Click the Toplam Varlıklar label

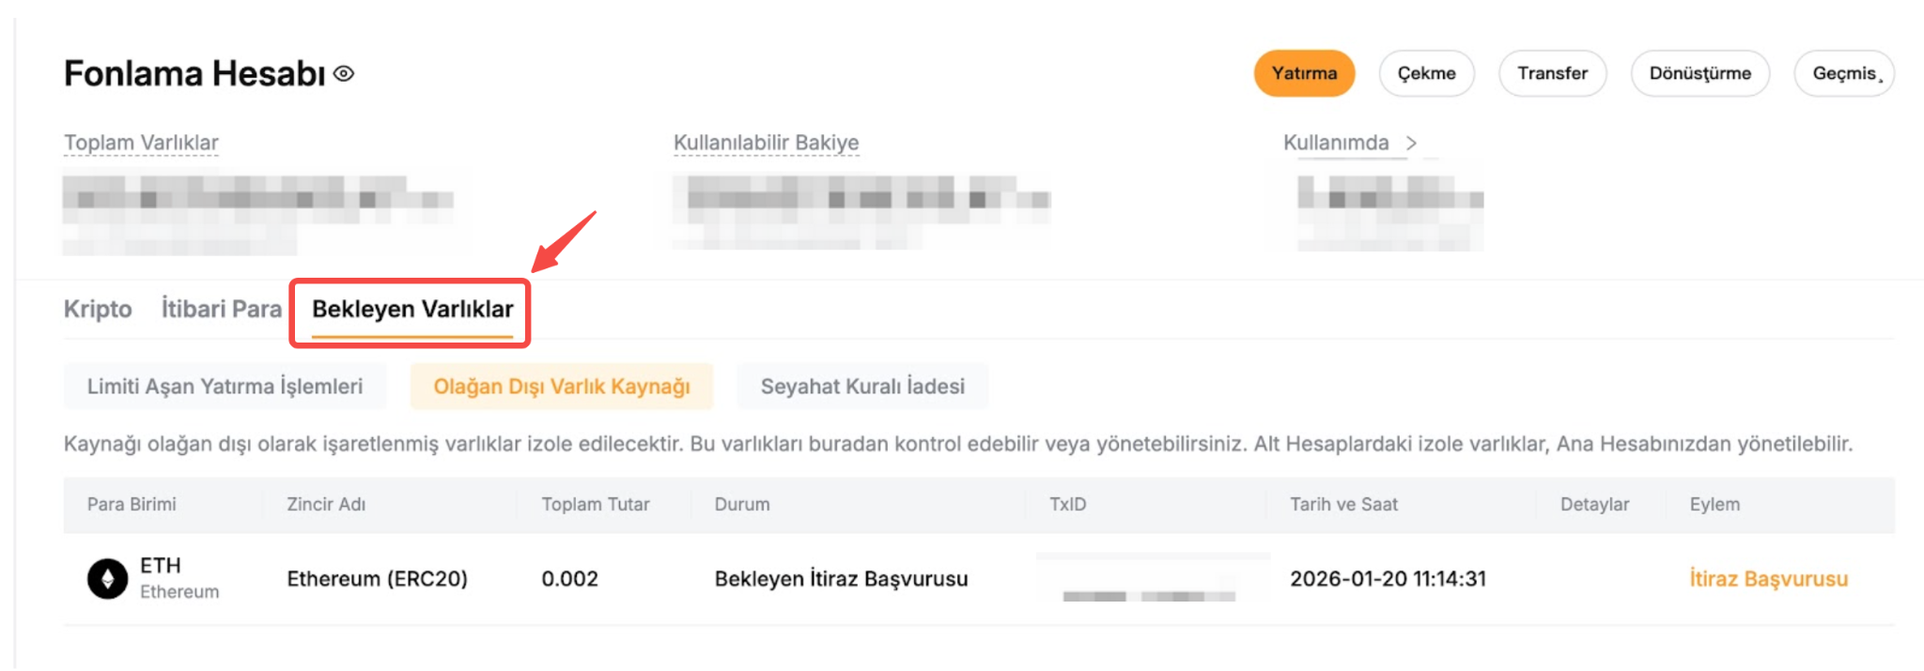(x=141, y=143)
